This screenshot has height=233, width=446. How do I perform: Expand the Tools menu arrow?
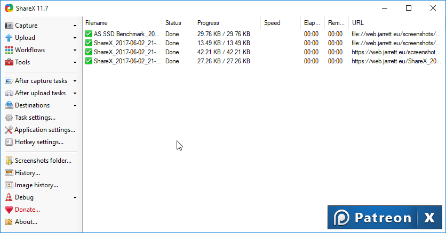(x=75, y=62)
